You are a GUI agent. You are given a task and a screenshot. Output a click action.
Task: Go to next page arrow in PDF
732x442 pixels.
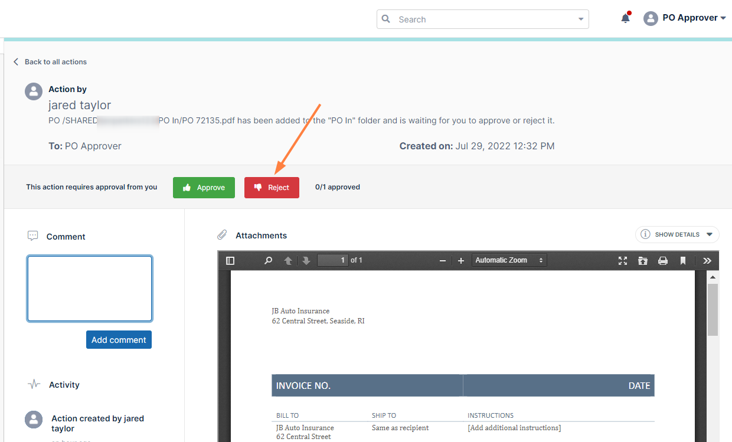306,260
